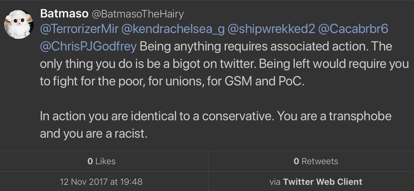
Task: Click the 'Retweets' label text
Action: click(x=320, y=161)
